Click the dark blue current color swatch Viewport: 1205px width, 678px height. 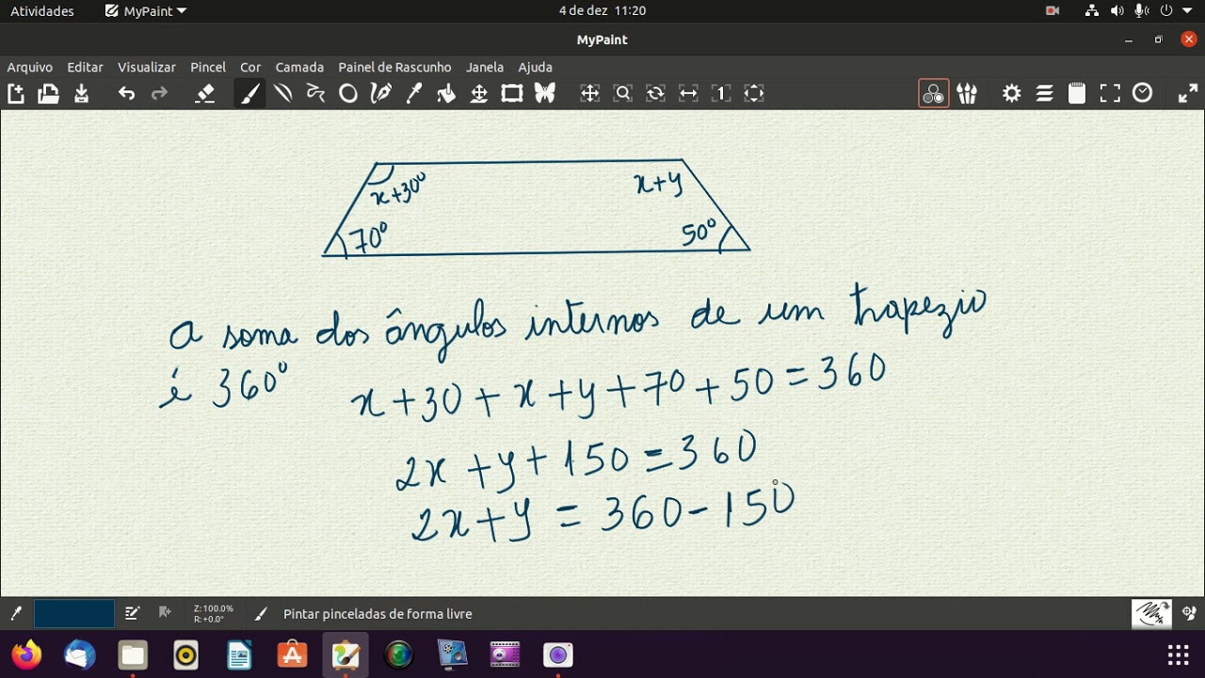point(74,614)
